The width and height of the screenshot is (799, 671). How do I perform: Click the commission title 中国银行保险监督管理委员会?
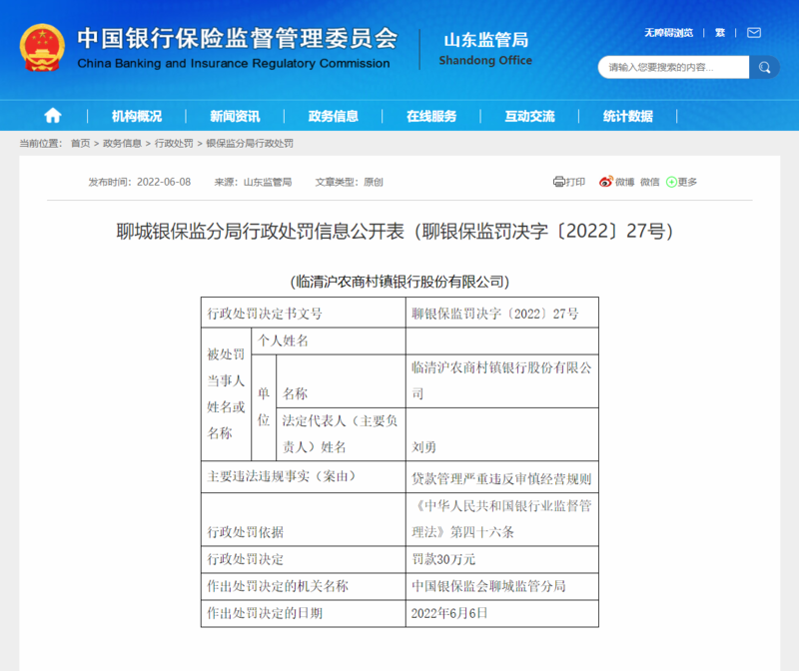[237, 38]
